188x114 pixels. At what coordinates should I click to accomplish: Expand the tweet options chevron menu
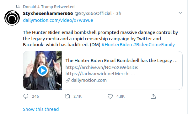180,13
